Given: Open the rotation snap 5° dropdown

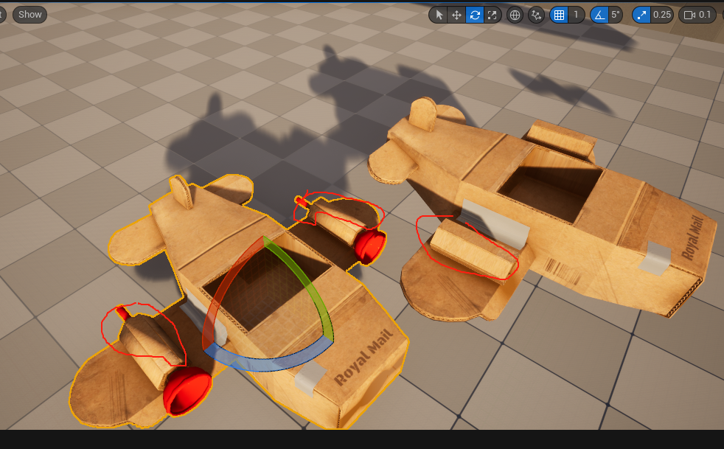Looking at the screenshot, I should [x=615, y=15].
